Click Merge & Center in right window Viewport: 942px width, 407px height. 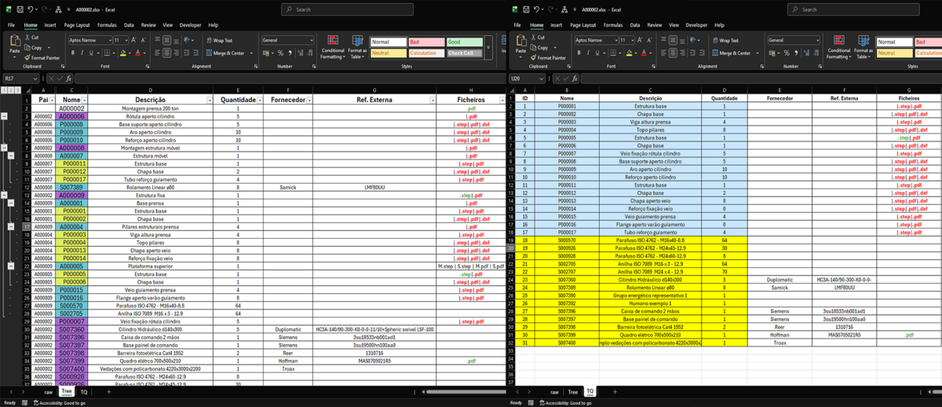click(732, 53)
